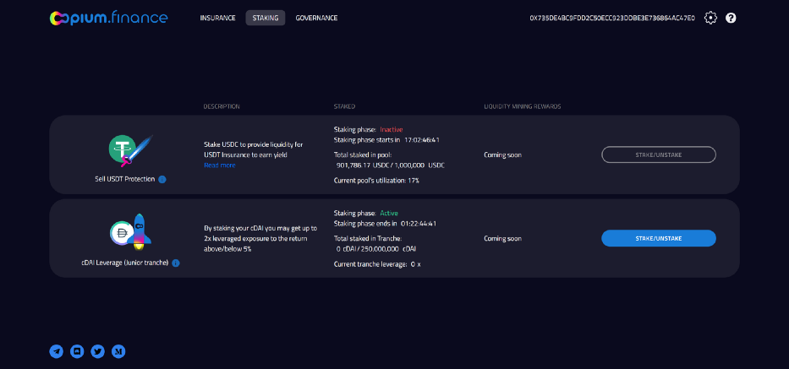
Task: Click the Tether USDT protection pool icon
Action: (x=129, y=149)
